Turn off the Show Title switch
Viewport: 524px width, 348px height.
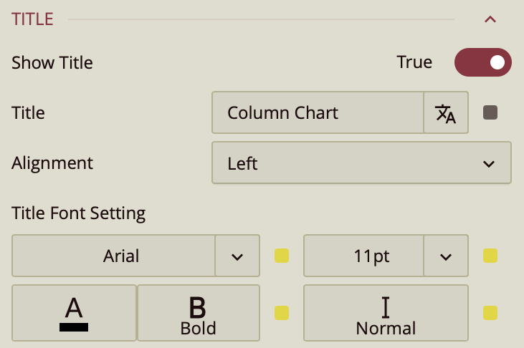pyautogui.click(x=482, y=62)
